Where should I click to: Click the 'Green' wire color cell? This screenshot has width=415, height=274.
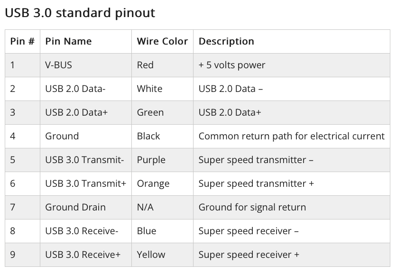coord(163,112)
